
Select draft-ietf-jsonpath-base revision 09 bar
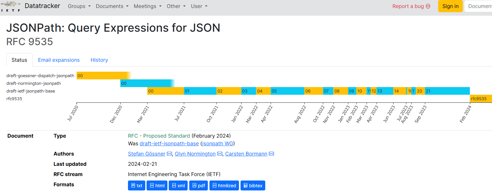[x=352, y=91]
